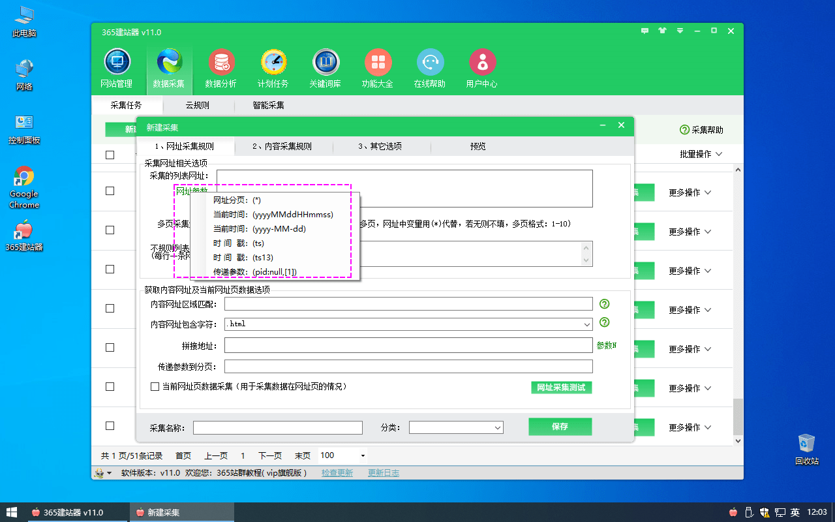Click the skin shirt icon in title bar
Image resolution: width=835 pixels, height=522 pixels.
tap(663, 31)
